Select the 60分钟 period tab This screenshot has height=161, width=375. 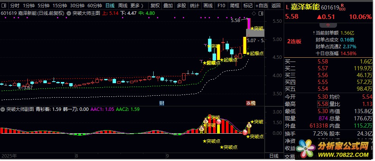click(x=95, y=5)
